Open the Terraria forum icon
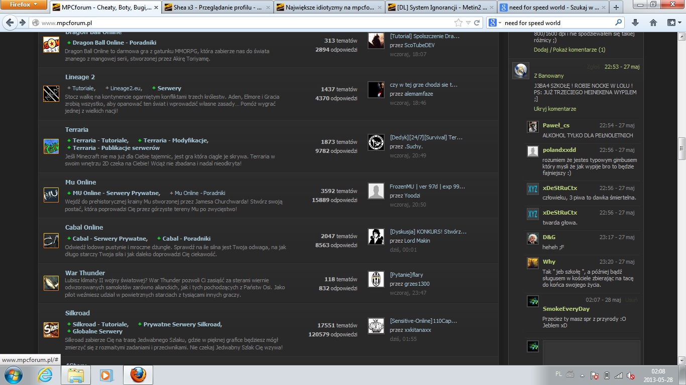Image resolution: width=686 pixels, height=385 pixels. coord(51,146)
